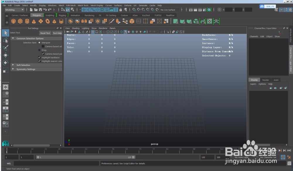Viewport: 293px width, 171px height.
Task: Click the MEL command line input
Action: pyautogui.click(x=56, y=163)
